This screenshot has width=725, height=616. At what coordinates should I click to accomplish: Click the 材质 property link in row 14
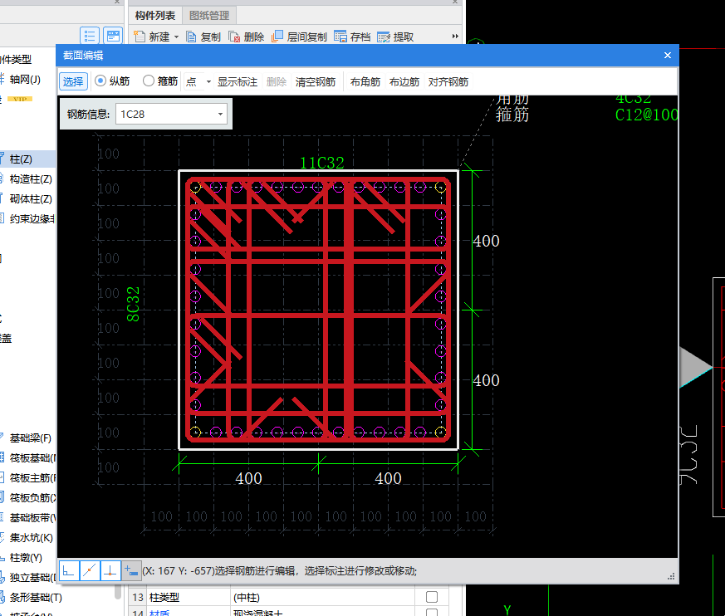point(159,614)
